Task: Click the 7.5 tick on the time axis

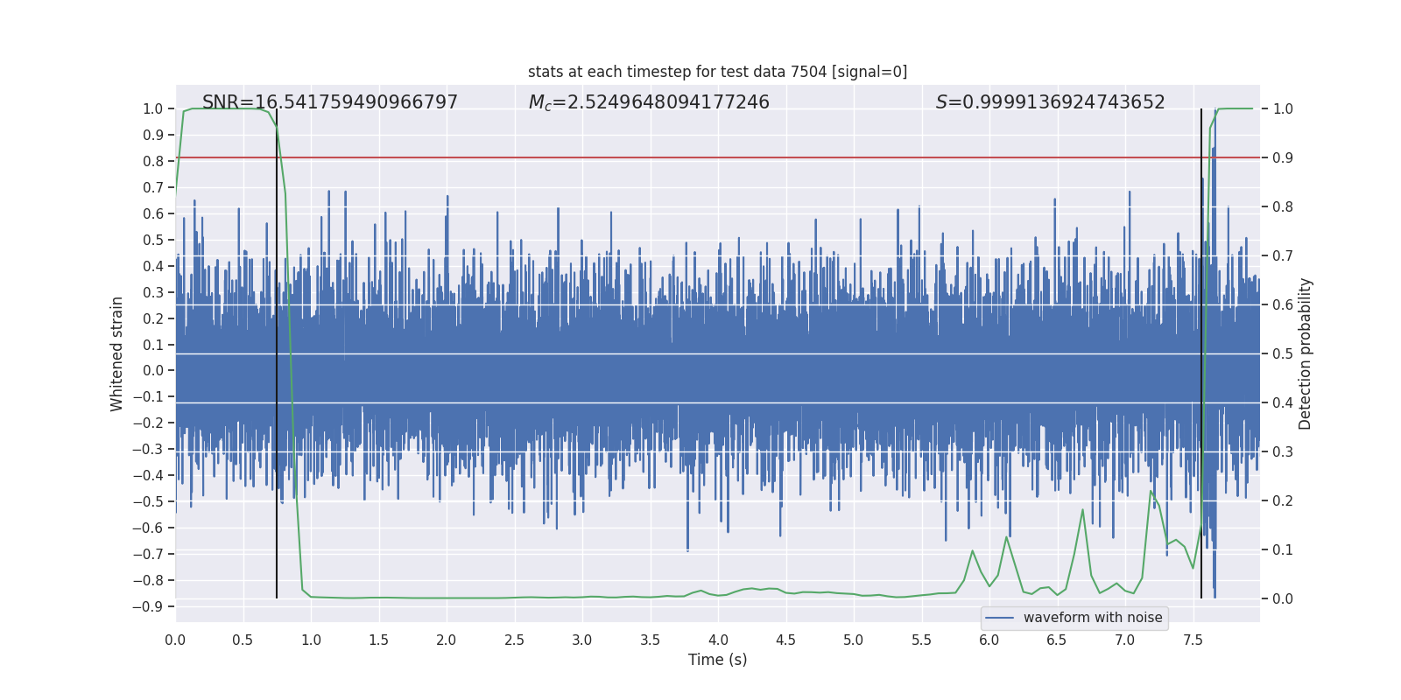Action: click(1193, 640)
